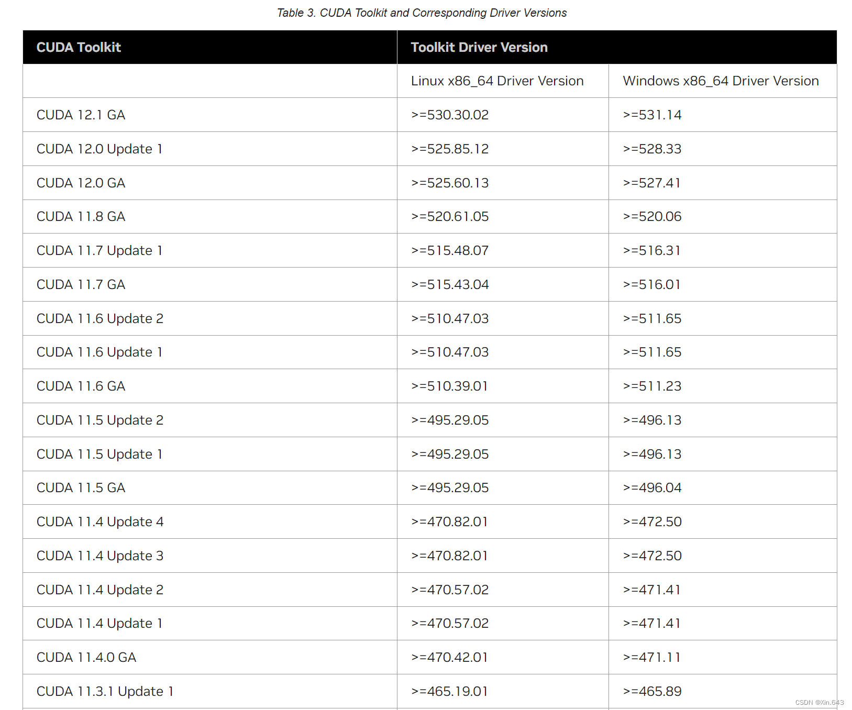This screenshot has height=710, width=852.
Task: Click Windows driver value >=531.14
Action: [x=652, y=115]
